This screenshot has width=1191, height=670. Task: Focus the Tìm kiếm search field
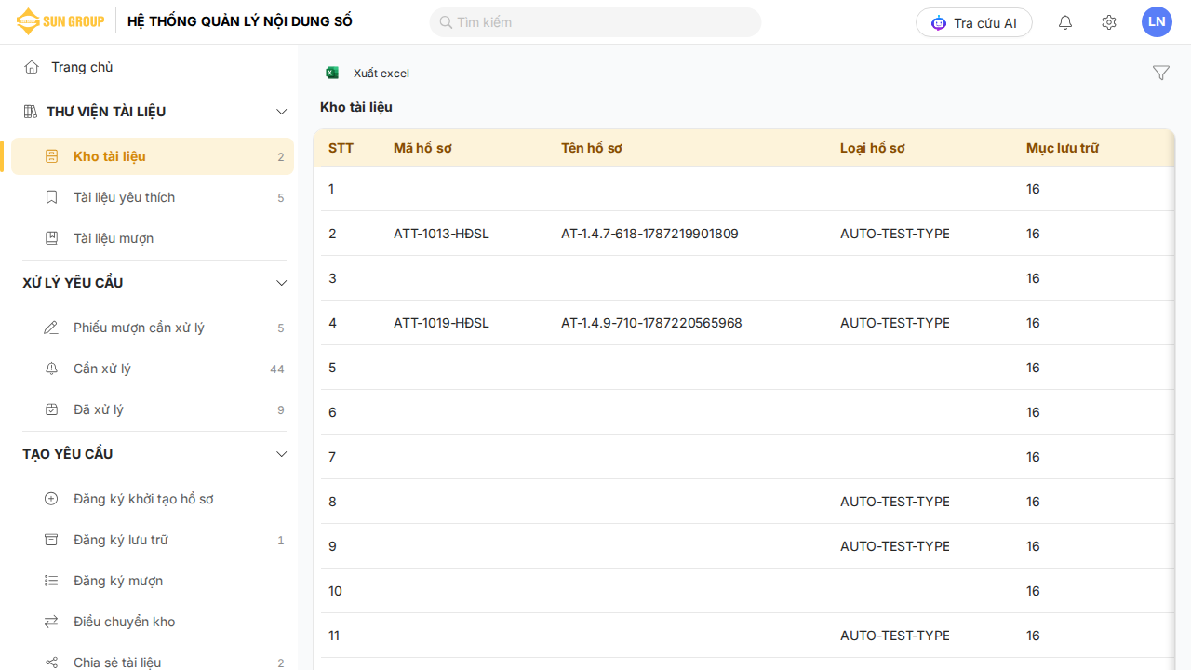[595, 22]
